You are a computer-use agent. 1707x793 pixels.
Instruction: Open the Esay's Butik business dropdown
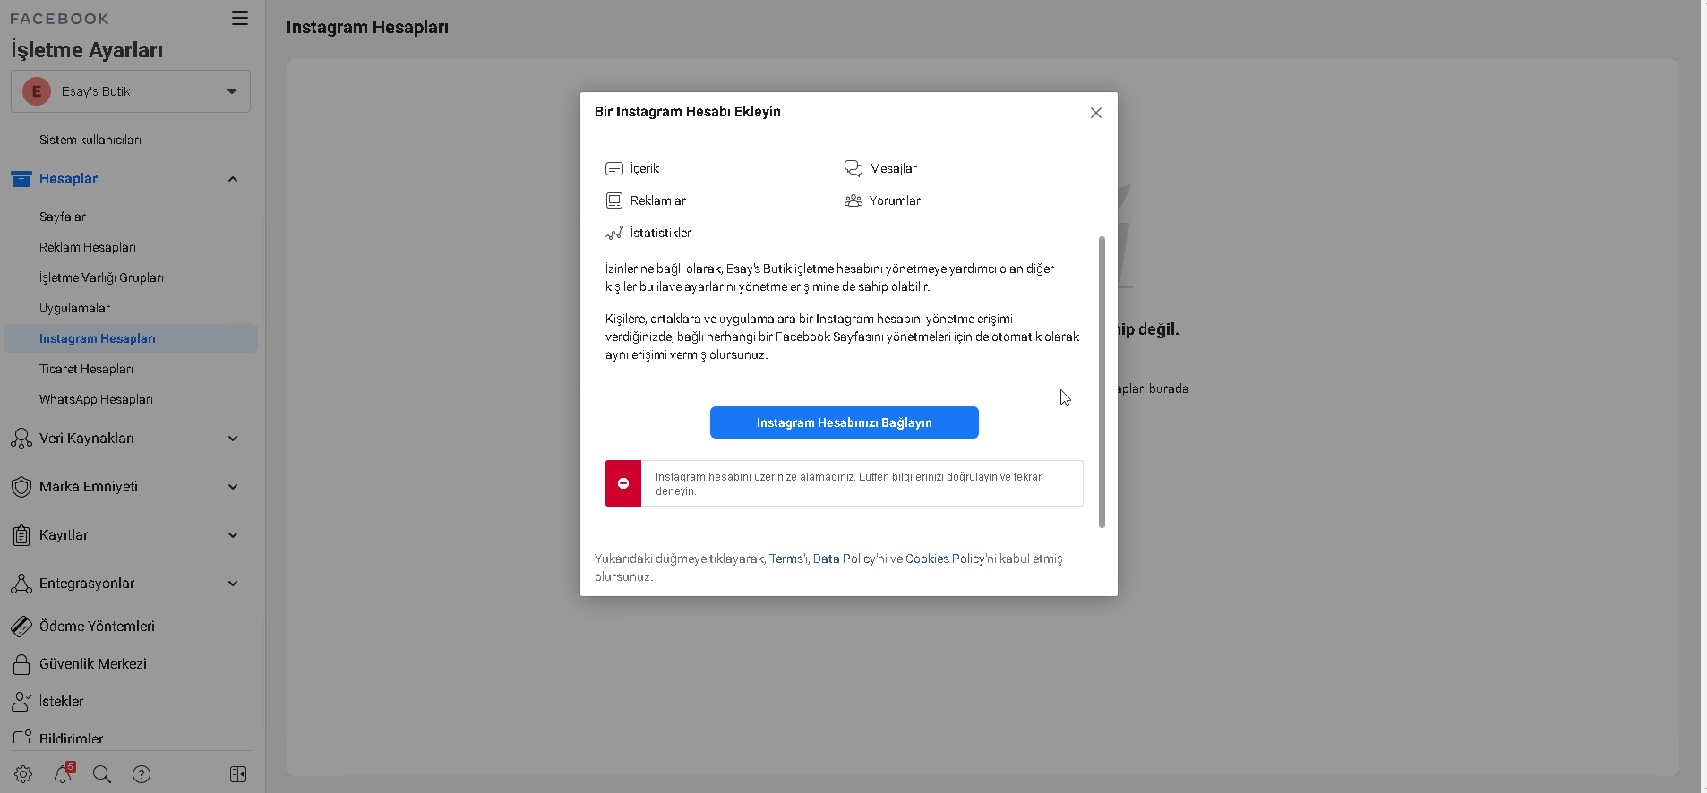[131, 91]
